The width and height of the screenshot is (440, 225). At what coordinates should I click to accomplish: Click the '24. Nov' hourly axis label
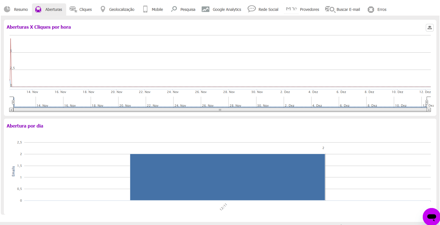(173, 92)
